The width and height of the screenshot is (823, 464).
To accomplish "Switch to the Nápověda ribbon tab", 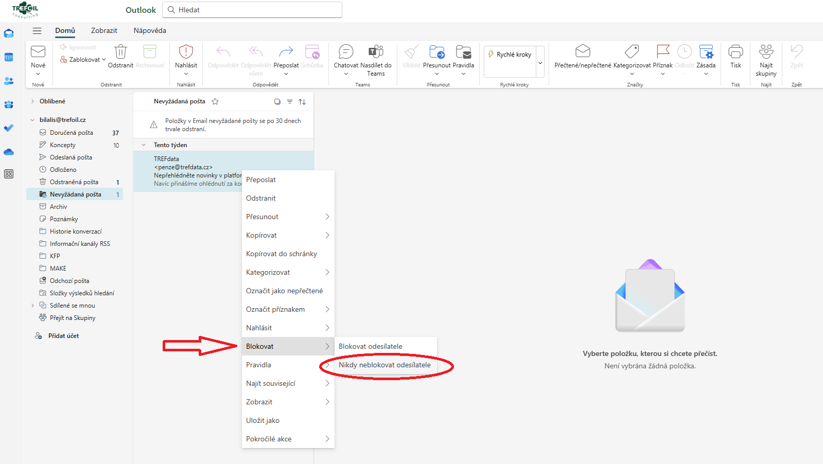I will click(x=150, y=30).
